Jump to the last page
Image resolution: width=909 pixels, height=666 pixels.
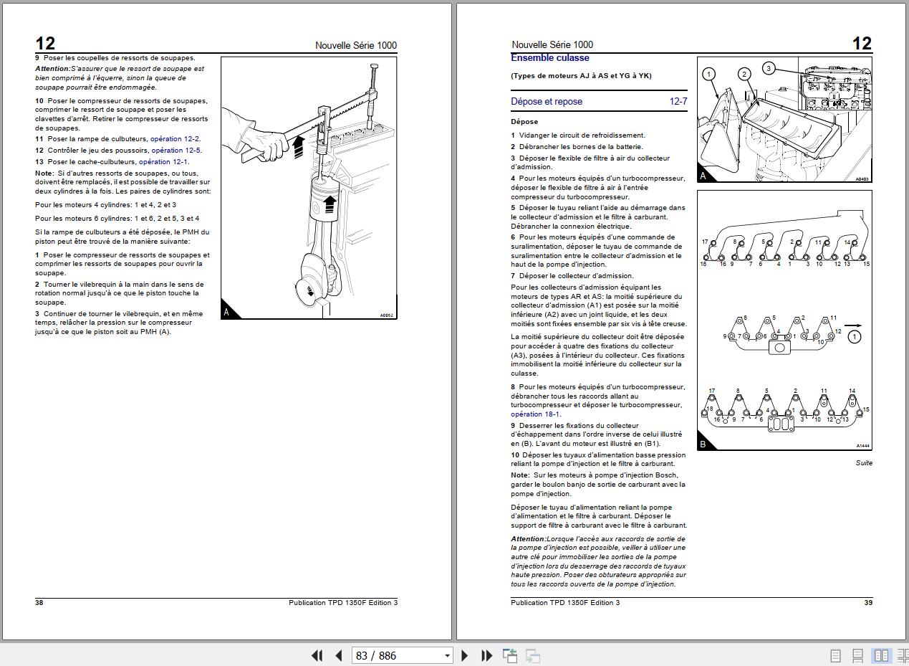[x=486, y=655]
